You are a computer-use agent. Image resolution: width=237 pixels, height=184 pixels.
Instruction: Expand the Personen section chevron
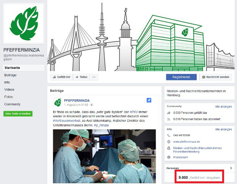point(231,168)
